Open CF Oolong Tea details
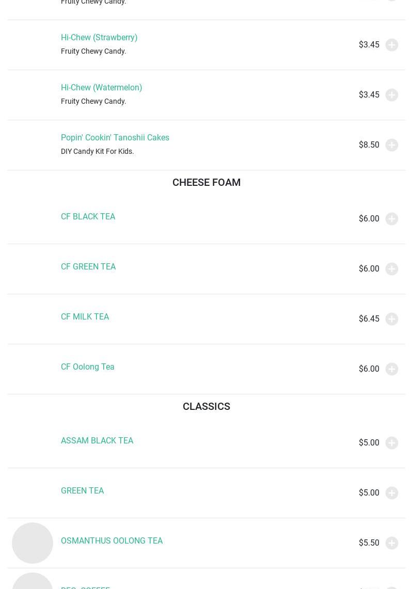The height and width of the screenshot is (589, 413). pos(87,367)
